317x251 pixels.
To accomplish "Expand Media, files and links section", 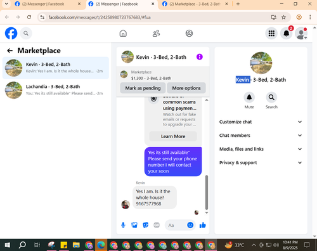I will [261, 149].
